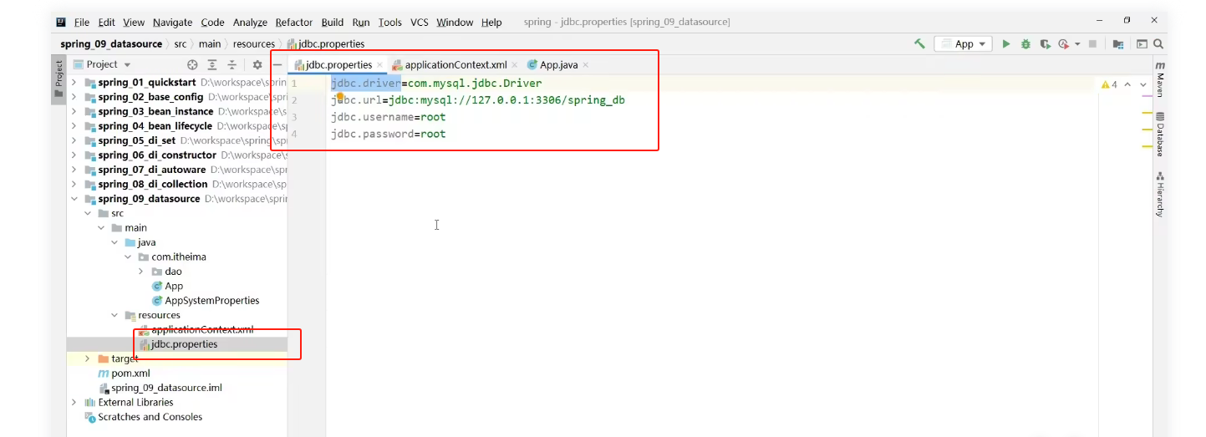Go to next highlighted problem arrow
Image resolution: width=1206 pixels, height=437 pixels.
coord(1143,84)
